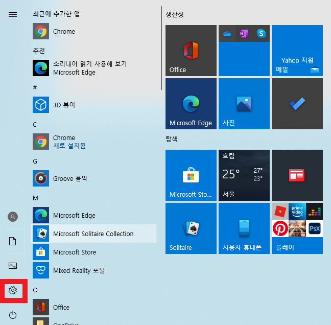This screenshot has width=331, height=325.
Task: Open the To Do checkmark tile
Action: click(x=297, y=104)
